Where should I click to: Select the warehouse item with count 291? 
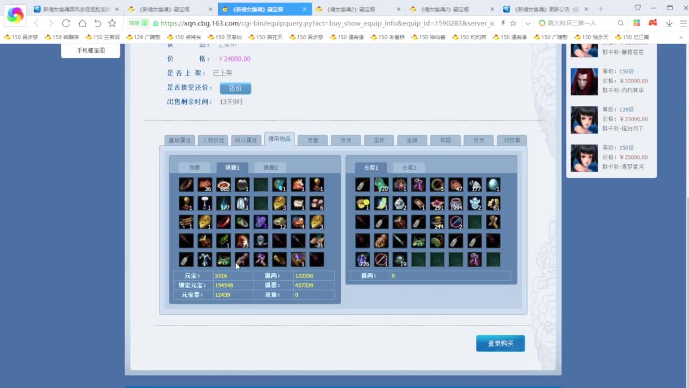437,203
